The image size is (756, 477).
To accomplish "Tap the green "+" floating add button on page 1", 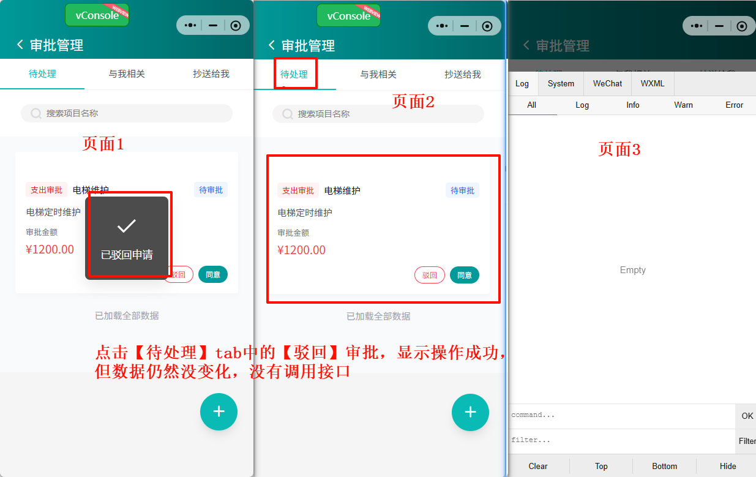I will (x=219, y=411).
